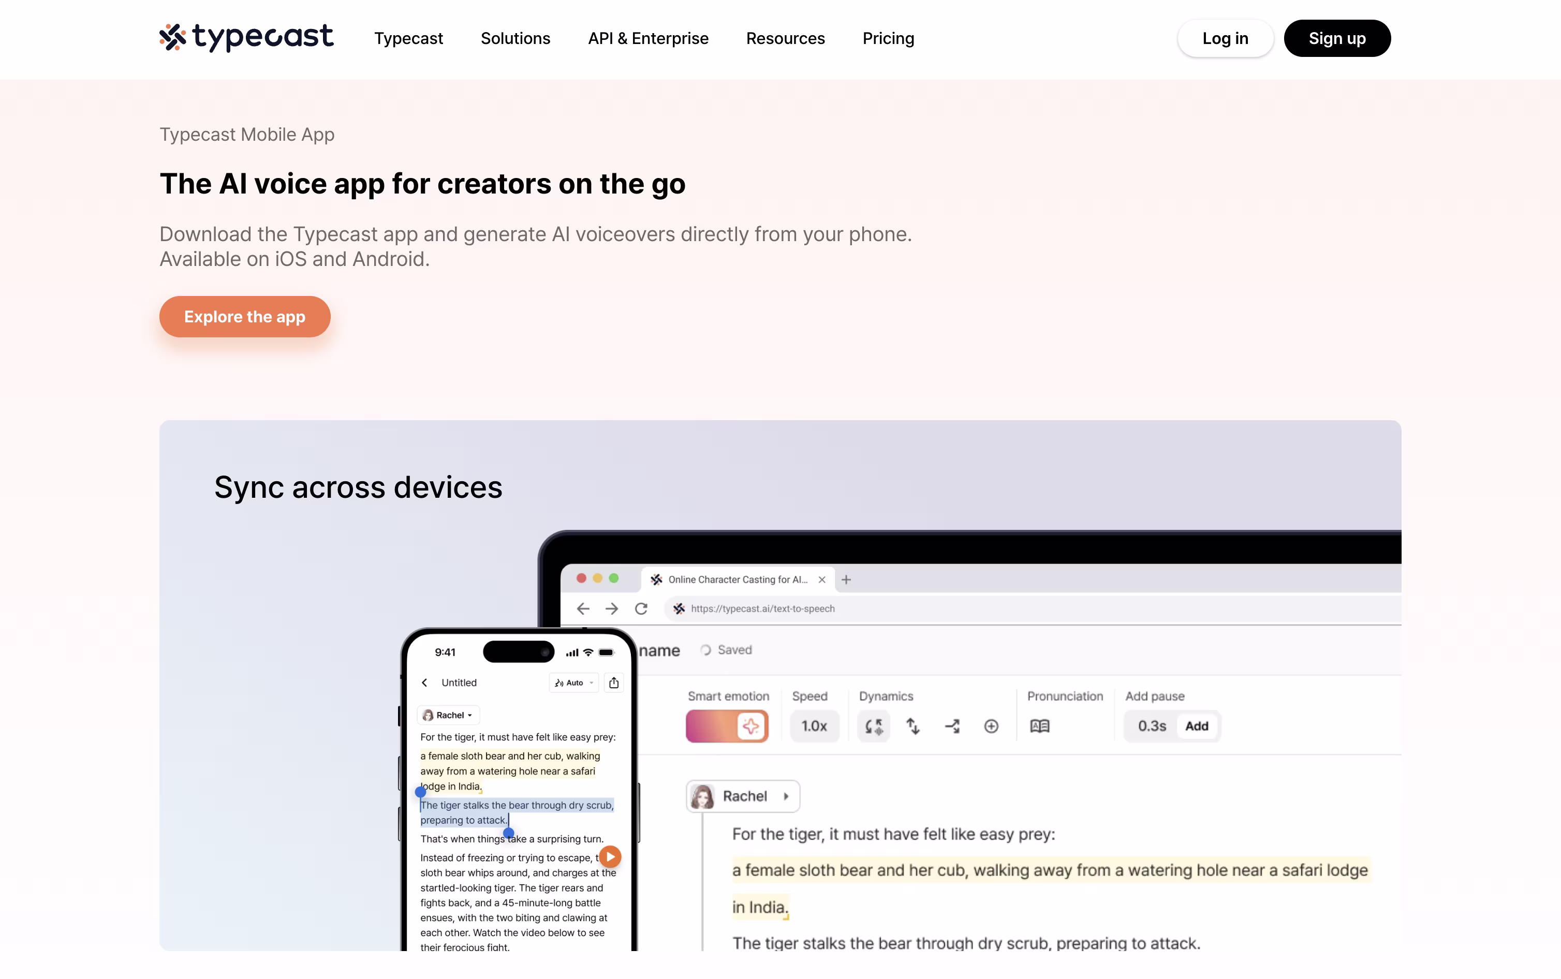Toggle the Smart emotion switch
The width and height of the screenshot is (1561, 979).
pos(727,726)
